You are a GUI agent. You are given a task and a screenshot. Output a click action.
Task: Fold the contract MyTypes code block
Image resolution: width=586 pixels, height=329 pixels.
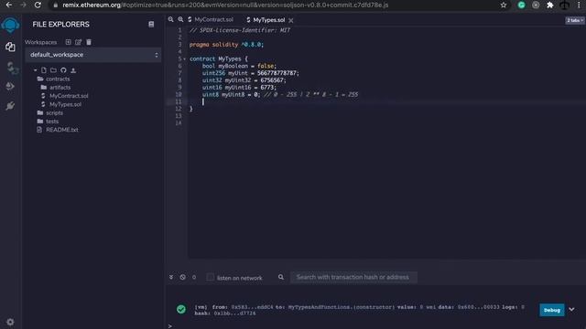(184, 58)
